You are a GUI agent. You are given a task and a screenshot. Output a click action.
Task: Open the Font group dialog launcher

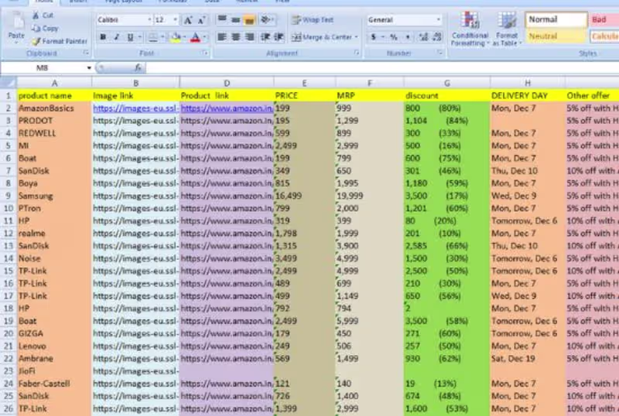[205, 53]
